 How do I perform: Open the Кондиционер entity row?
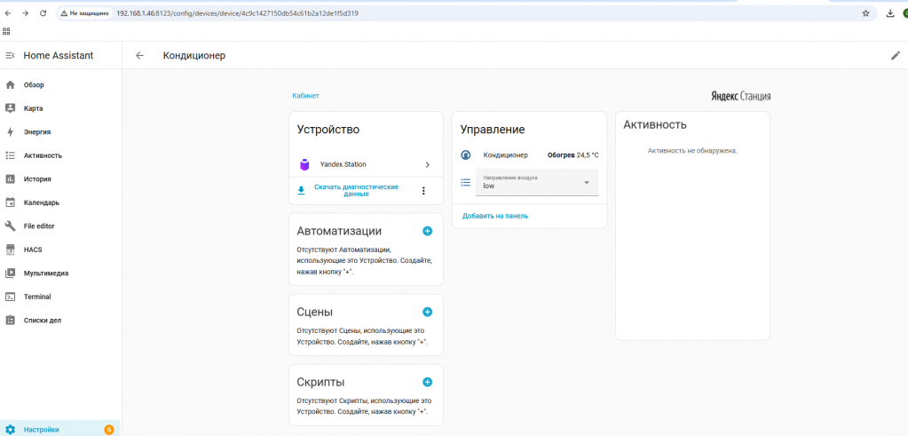[529, 155]
